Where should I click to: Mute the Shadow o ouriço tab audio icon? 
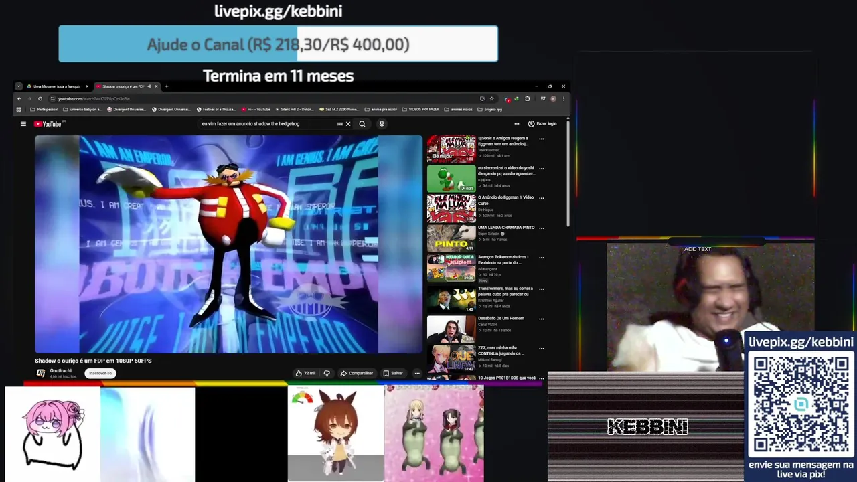(149, 86)
